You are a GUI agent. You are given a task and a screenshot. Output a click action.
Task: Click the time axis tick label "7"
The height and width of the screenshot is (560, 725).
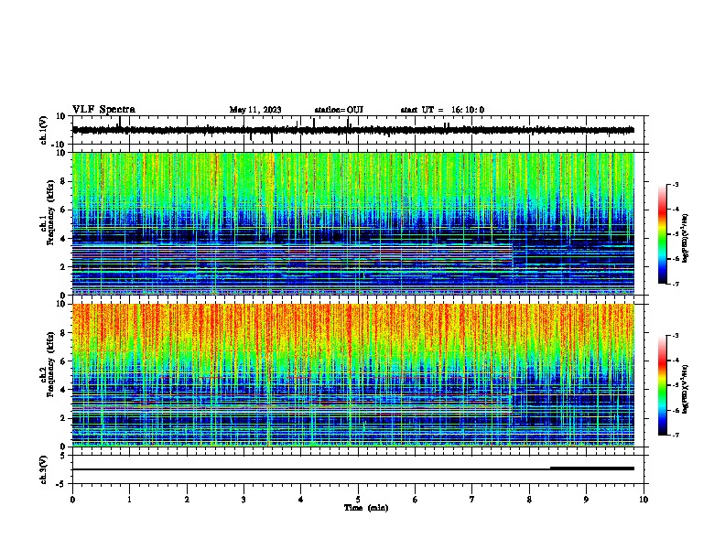472,500
